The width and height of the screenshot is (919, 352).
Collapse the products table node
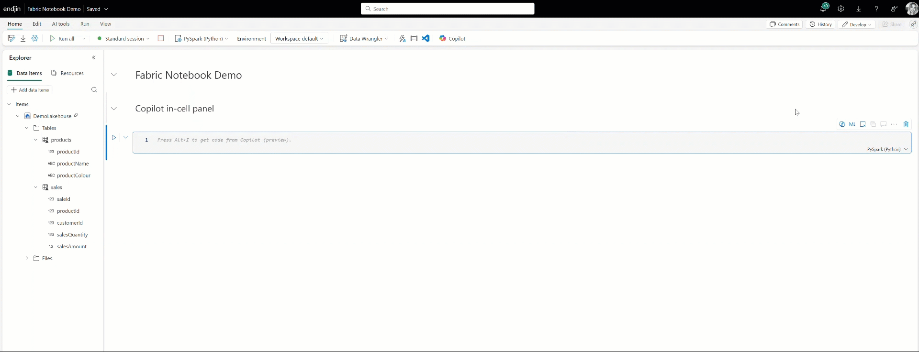coord(35,140)
